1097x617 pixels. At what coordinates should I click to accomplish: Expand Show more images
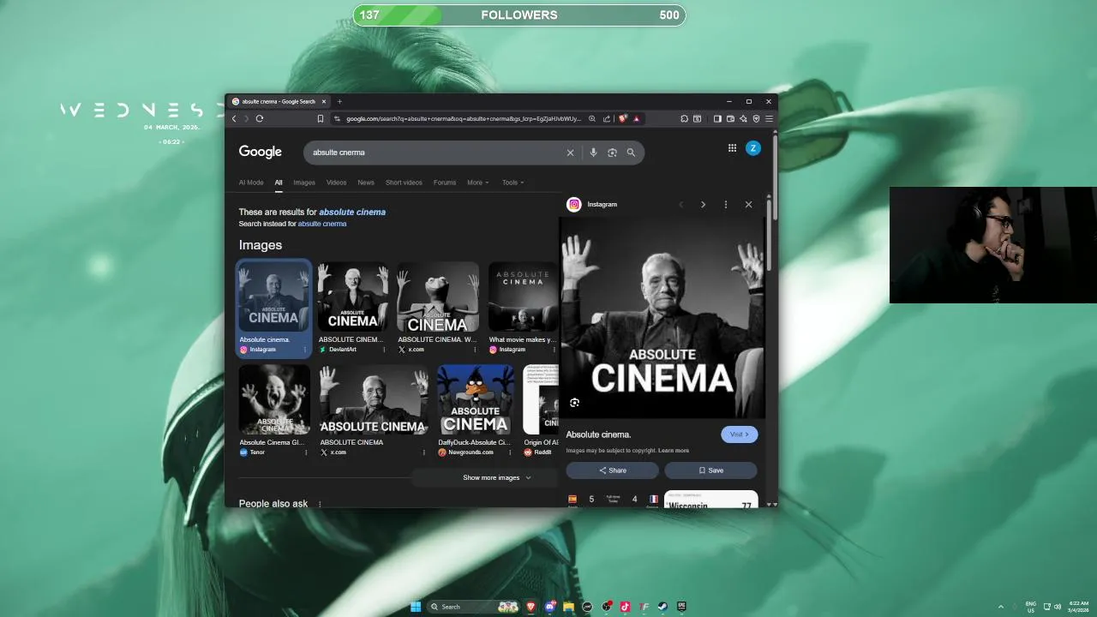(497, 477)
